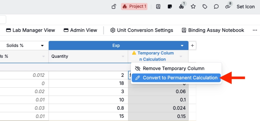
Task: Click the tag label icon
Action: pos(205,7)
